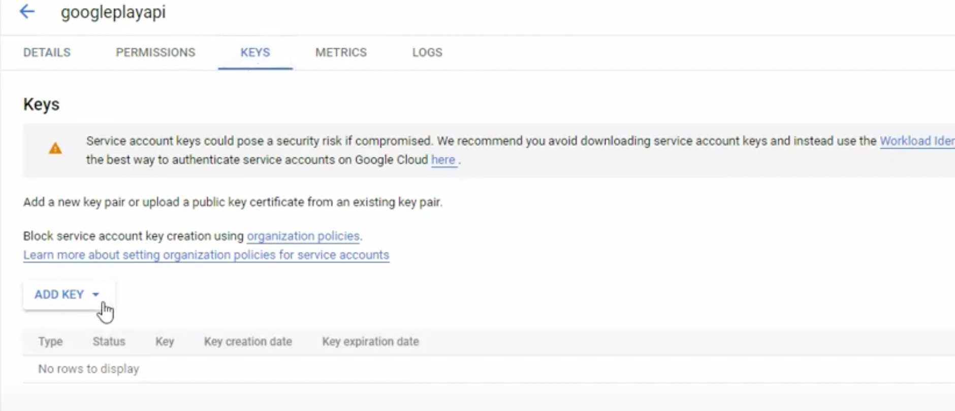Click the Type column header
Screen dimensions: 955x411
tap(50, 341)
